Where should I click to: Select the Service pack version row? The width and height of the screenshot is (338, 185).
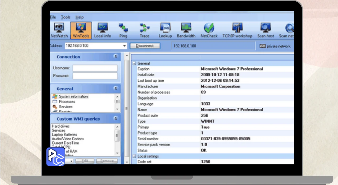pos(213,145)
